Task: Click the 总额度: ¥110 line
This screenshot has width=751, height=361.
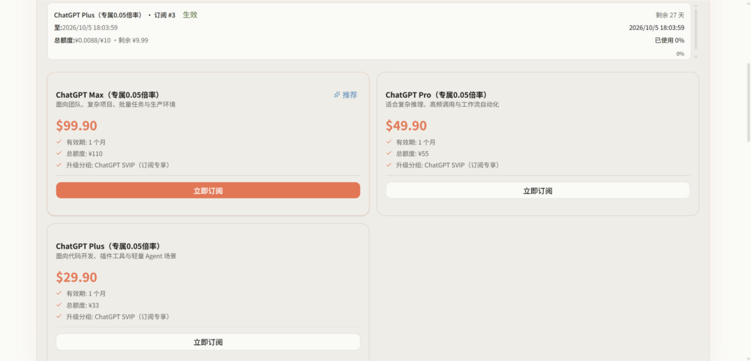Action: 84,153
